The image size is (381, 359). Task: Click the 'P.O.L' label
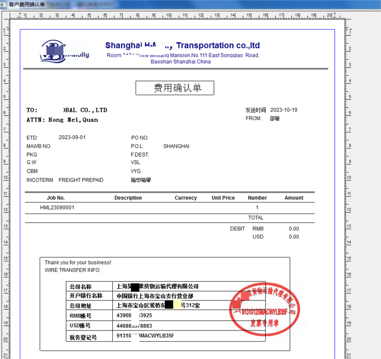[x=137, y=146]
